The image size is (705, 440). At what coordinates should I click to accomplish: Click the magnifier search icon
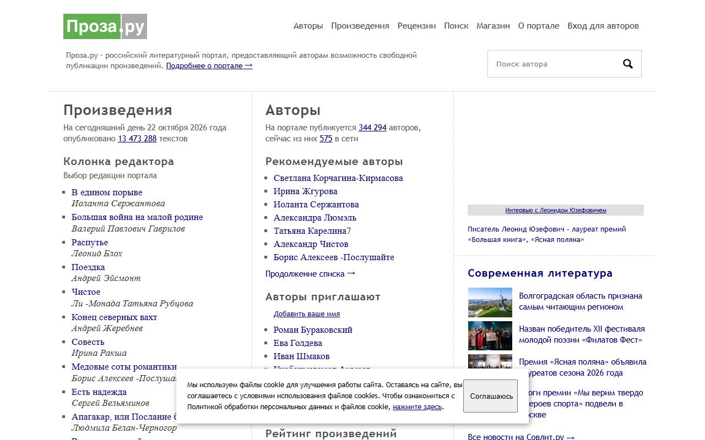click(628, 64)
